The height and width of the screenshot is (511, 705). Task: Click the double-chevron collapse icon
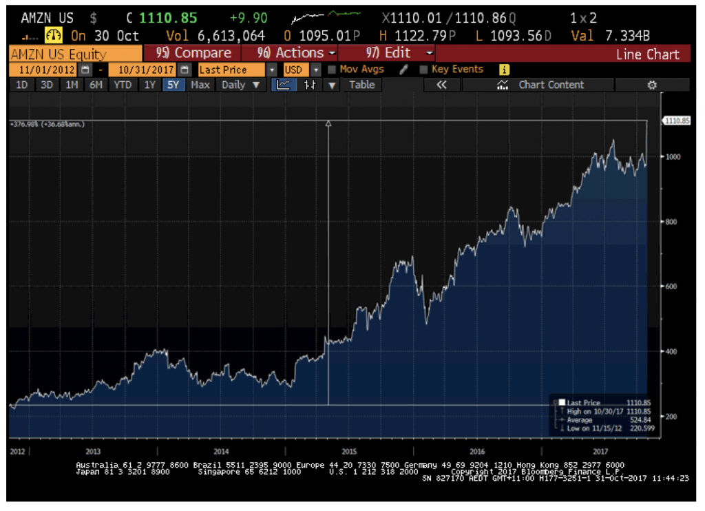(x=441, y=85)
